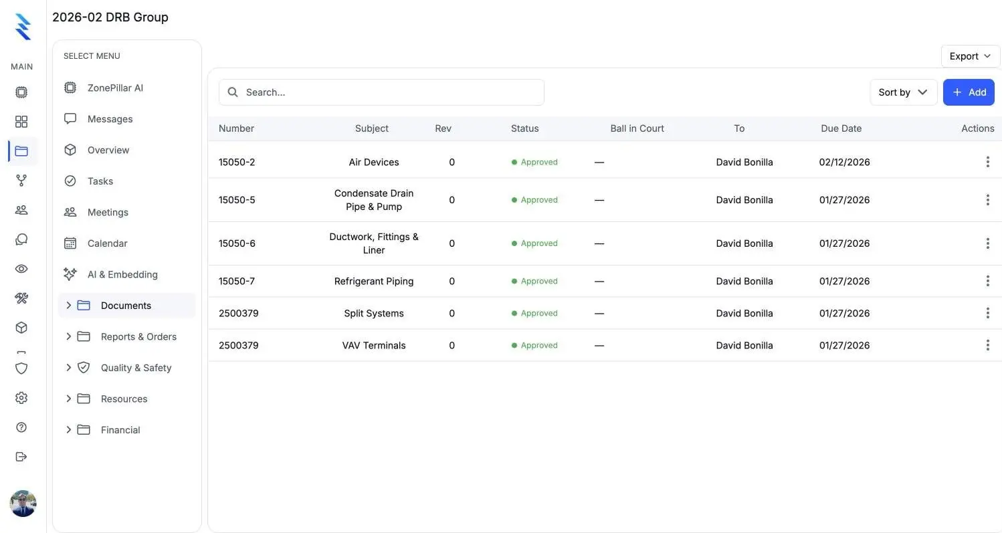The width and height of the screenshot is (1002, 533).
Task: Expand the Resources chevron
Action: click(68, 399)
